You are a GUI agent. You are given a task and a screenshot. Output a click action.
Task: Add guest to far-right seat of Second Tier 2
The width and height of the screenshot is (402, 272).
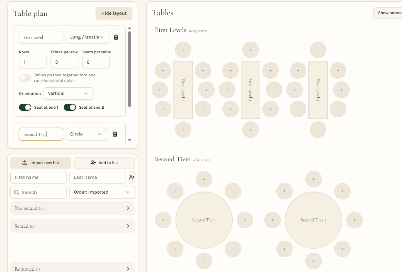point(355,220)
